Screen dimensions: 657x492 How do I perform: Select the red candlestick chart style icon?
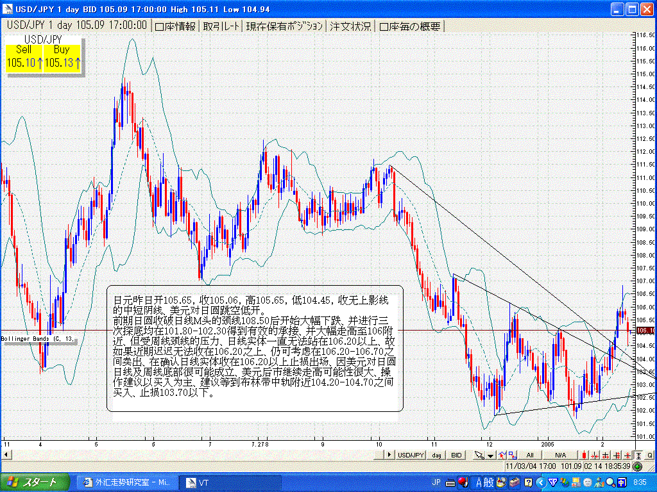click(x=583, y=455)
